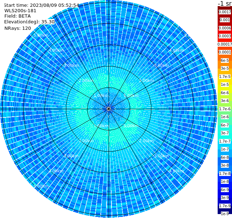Click the 1e-9 value at the color scale bottom
Image resolution: width=232 pixels, height=218 pixels.
(x=225, y=214)
